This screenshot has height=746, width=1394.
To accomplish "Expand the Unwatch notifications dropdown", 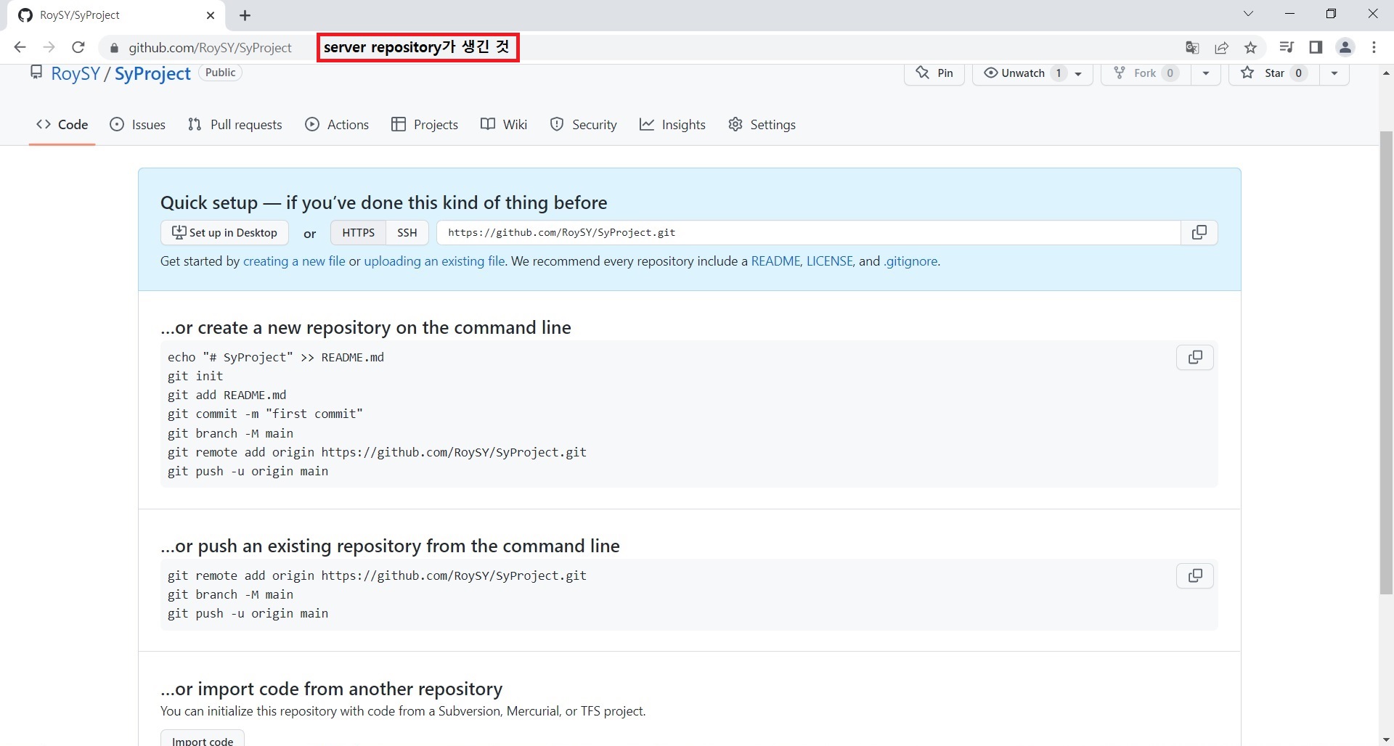I will click(x=1078, y=73).
